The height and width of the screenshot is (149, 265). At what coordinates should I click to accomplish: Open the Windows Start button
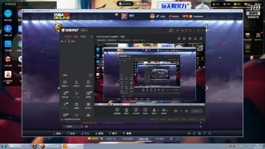pyautogui.click(x=4, y=146)
